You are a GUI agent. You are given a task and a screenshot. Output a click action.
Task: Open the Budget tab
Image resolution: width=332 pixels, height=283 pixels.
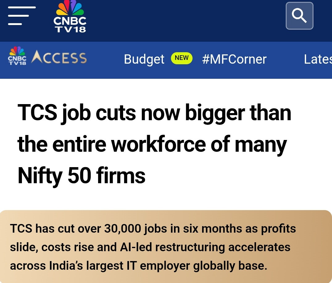[144, 59]
